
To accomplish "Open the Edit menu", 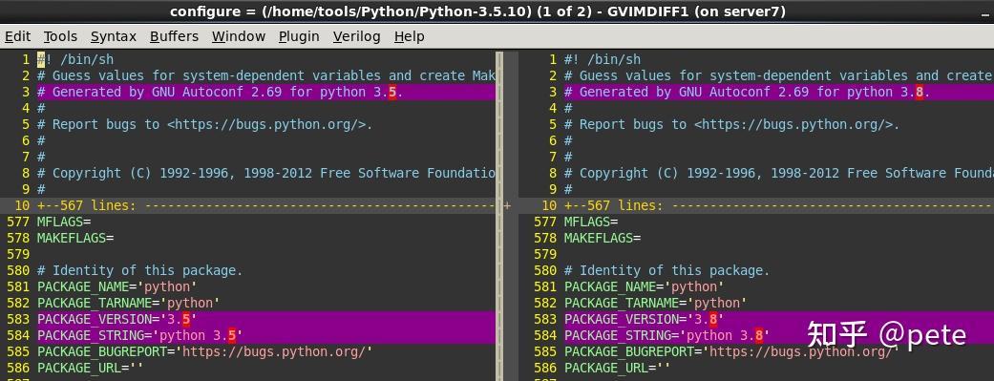I will pos(18,37).
